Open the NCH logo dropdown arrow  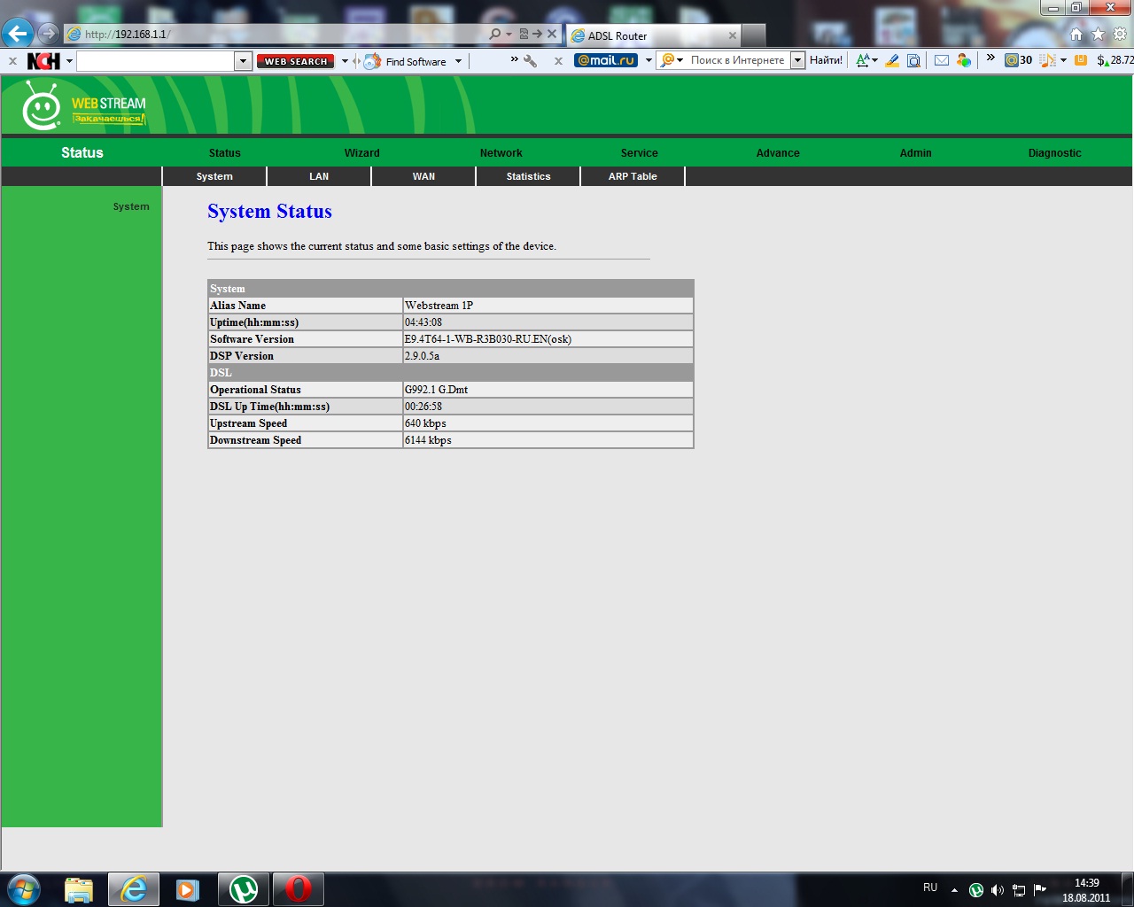click(69, 61)
